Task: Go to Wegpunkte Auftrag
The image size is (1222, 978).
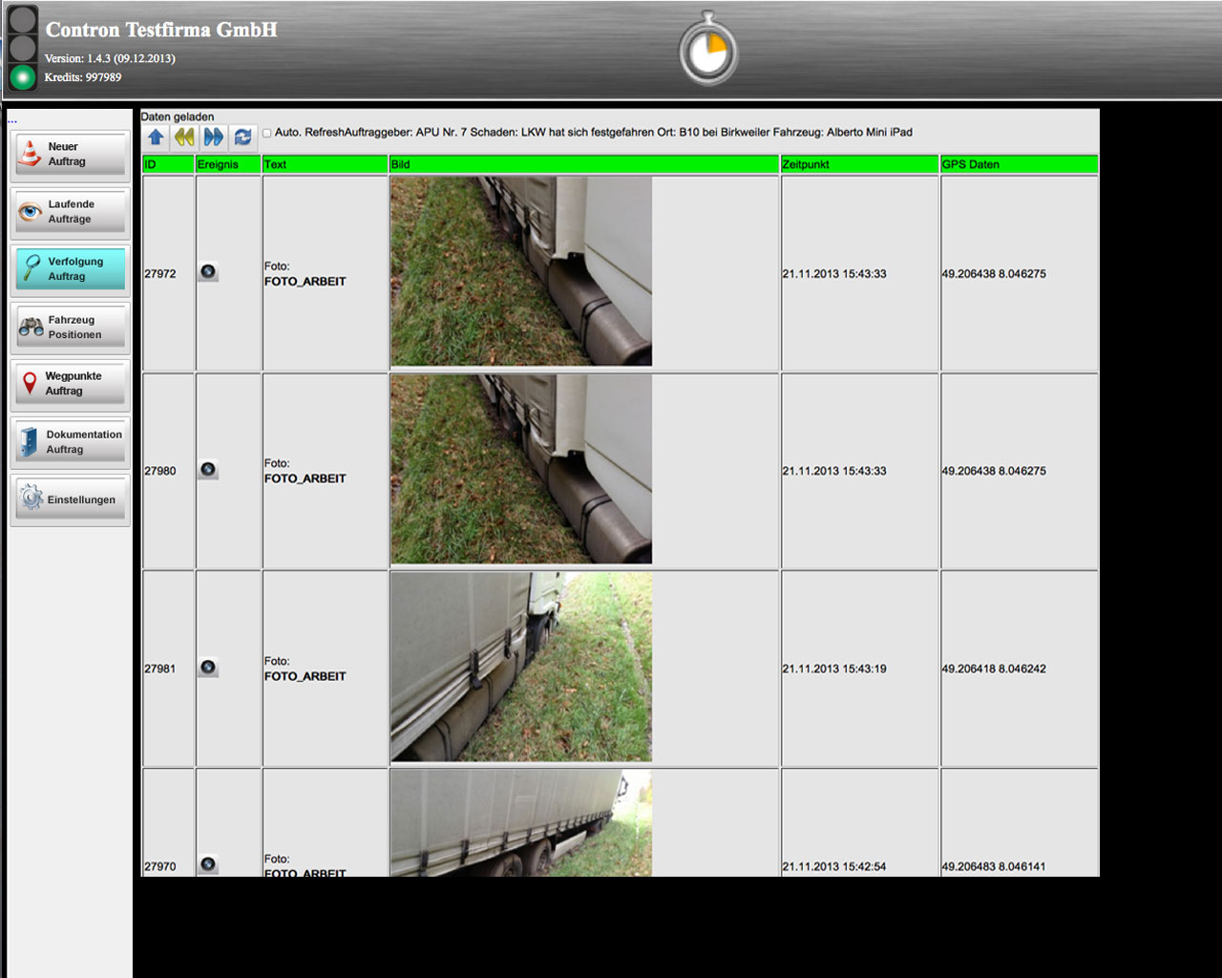Action: point(70,384)
